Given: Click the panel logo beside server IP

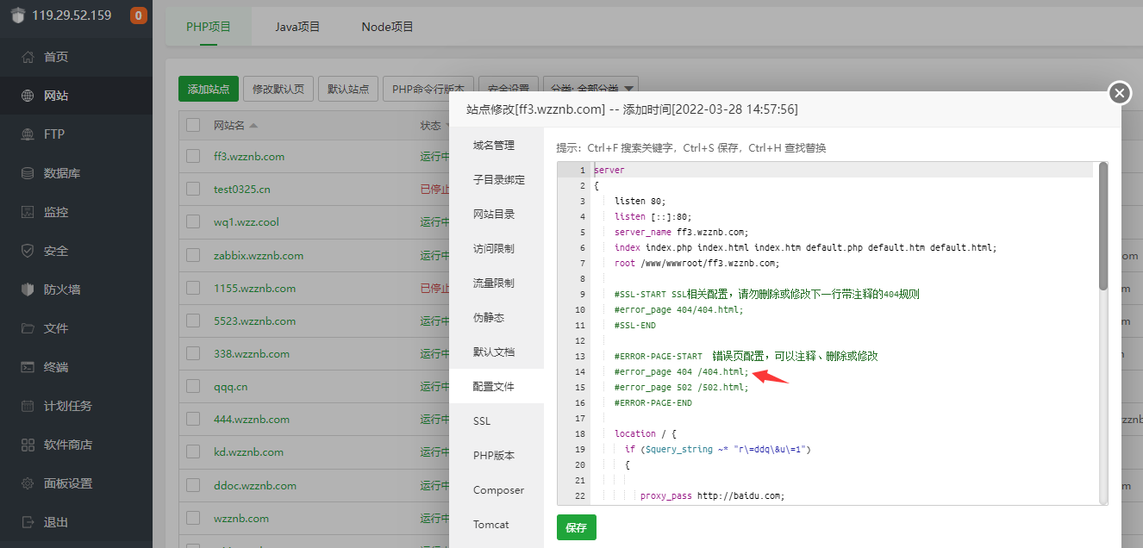Looking at the screenshot, I should pyautogui.click(x=18, y=16).
